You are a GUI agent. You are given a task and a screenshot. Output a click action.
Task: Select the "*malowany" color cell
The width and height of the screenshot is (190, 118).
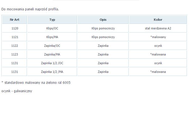click(158, 37)
